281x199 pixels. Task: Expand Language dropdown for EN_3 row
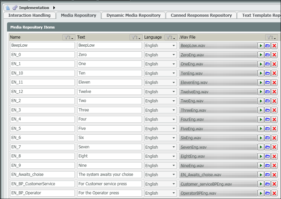pos(174,110)
